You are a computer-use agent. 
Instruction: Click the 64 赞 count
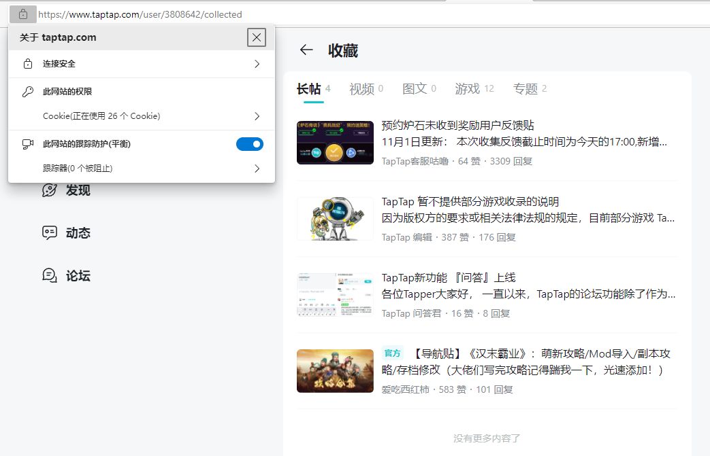click(x=469, y=161)
